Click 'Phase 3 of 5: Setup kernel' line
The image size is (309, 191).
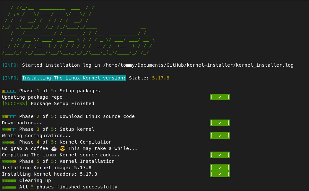click(57, 129)
